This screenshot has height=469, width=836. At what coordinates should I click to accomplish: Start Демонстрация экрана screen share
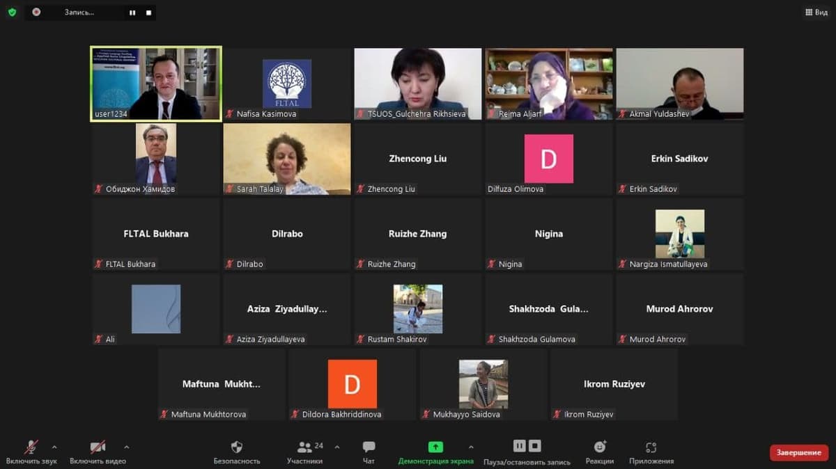coord(435,452)
